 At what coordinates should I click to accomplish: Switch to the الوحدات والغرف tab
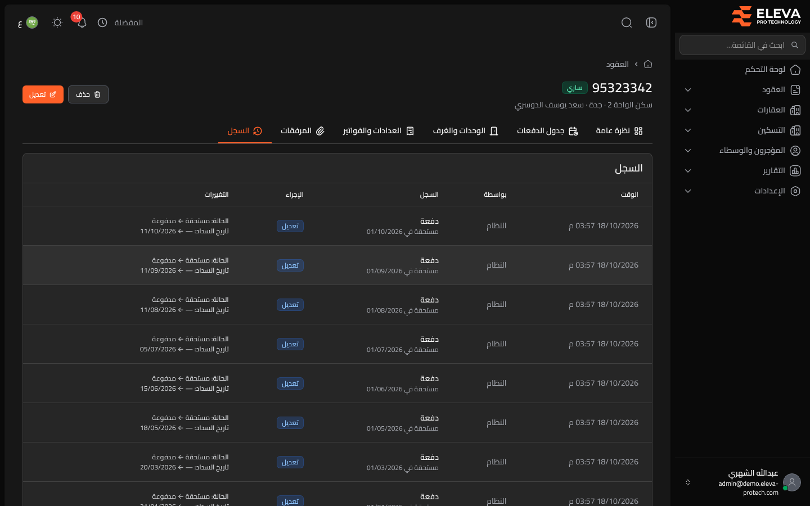pyautogui.click(x=466, y=131)
